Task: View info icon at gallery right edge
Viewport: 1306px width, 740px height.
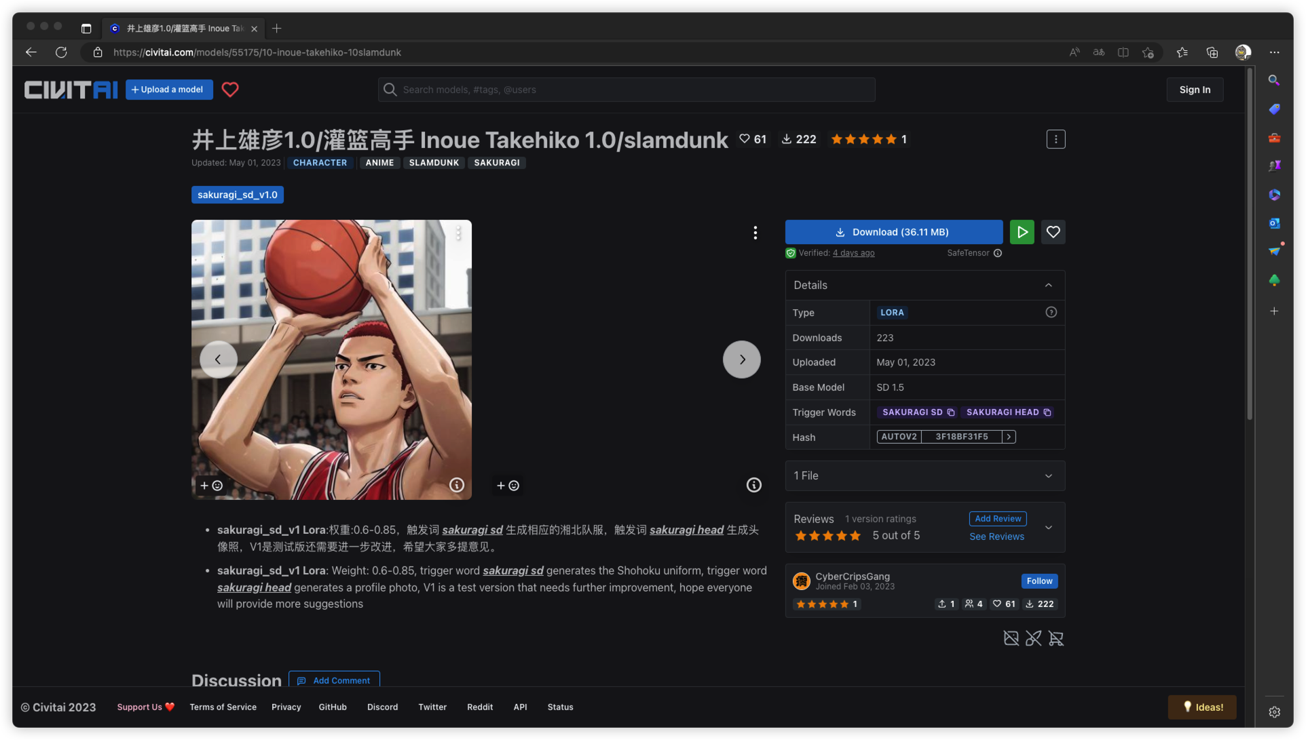Action: (753, 485)
